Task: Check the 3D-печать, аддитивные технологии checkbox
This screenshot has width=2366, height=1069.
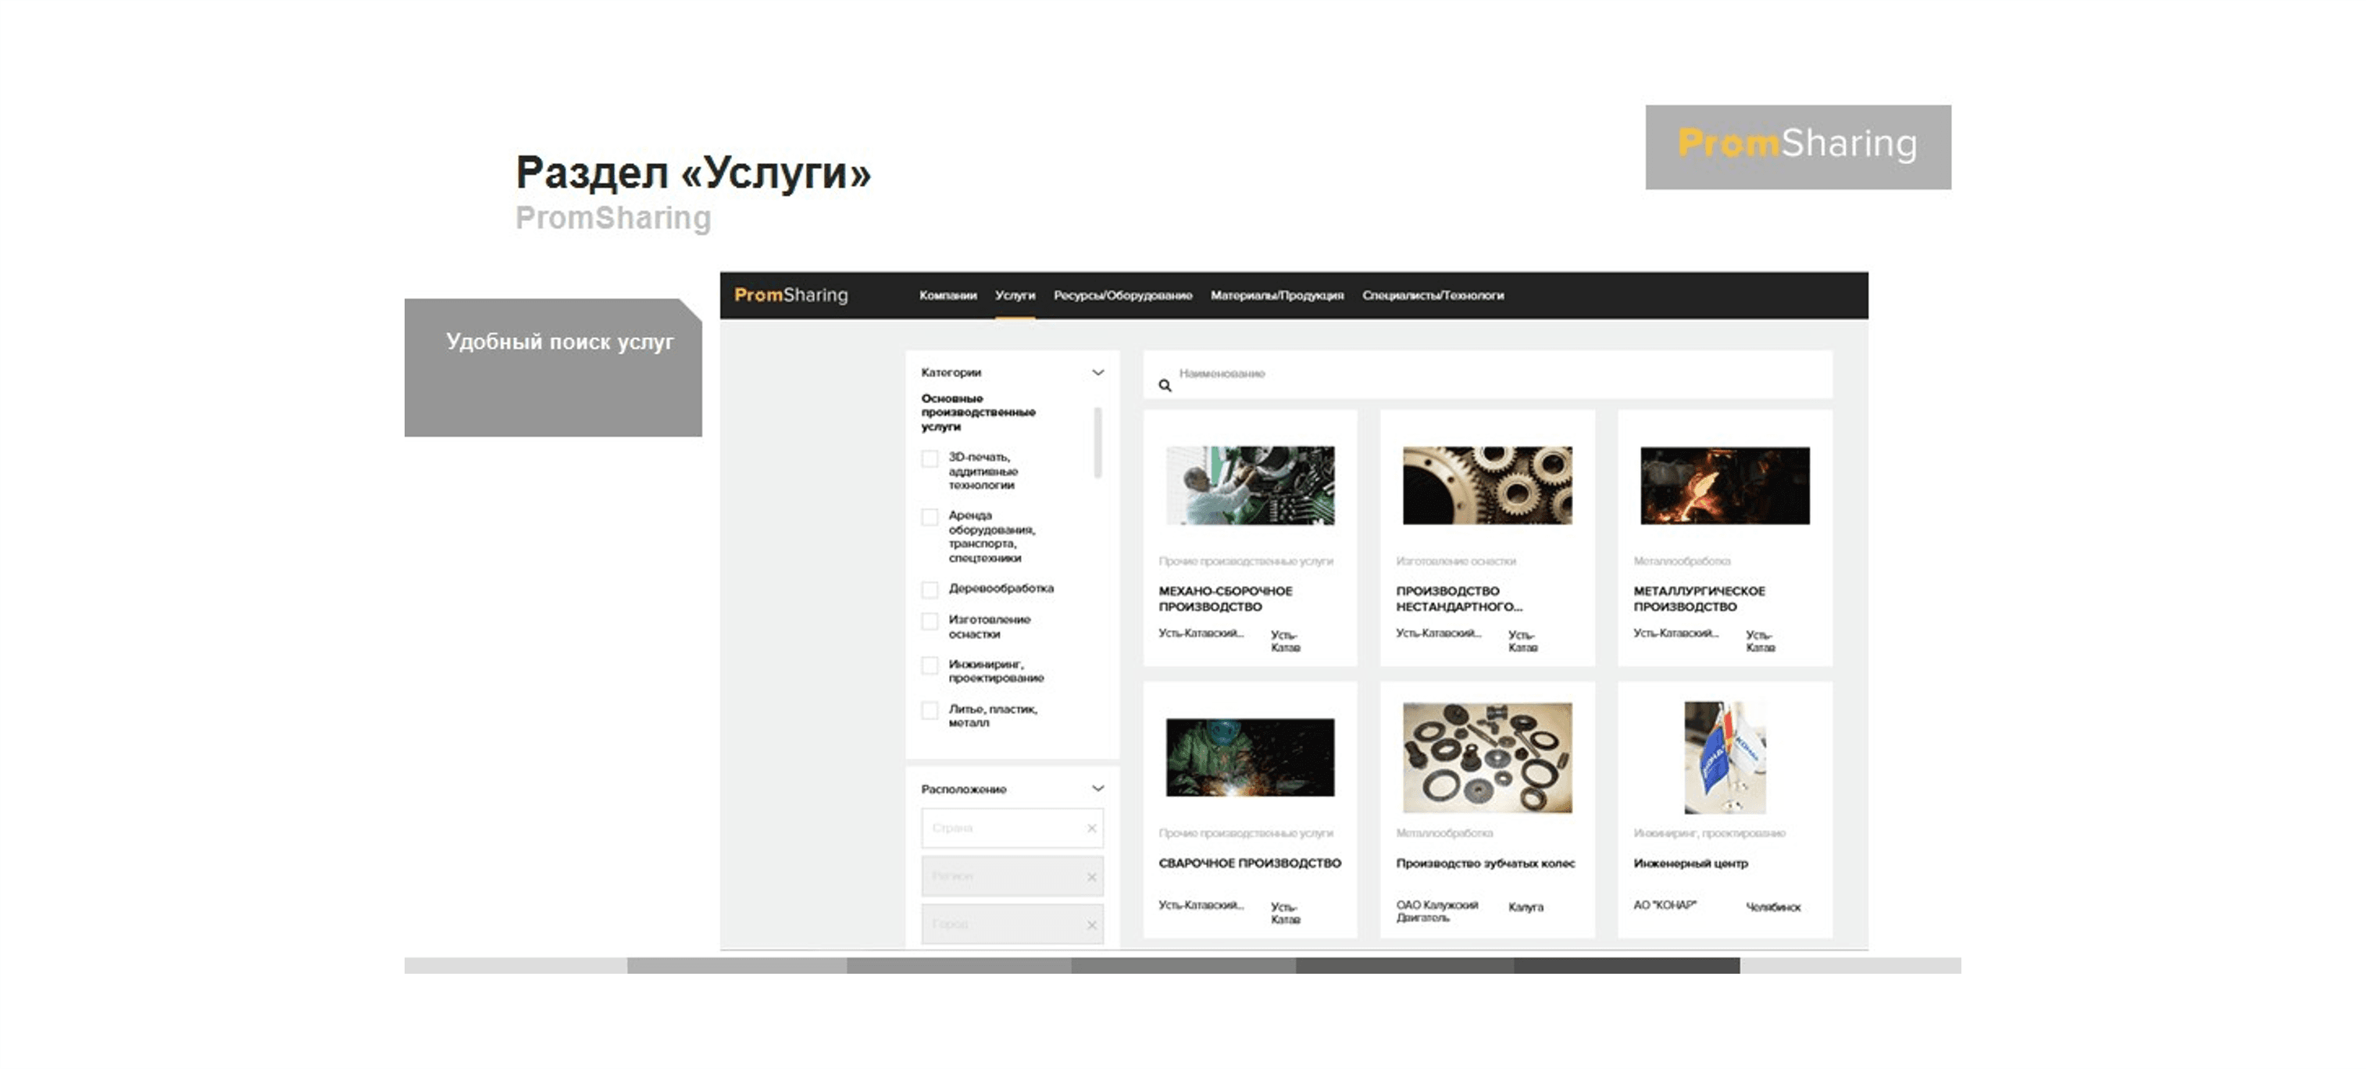Action: 930,458
